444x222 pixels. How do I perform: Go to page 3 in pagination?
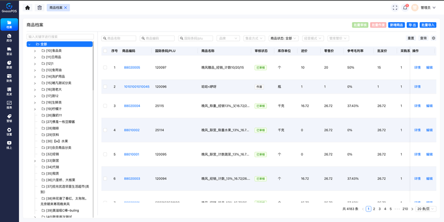point(380,209)
